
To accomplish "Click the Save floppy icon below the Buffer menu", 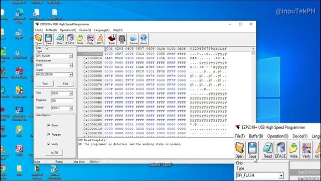I will pyautogui.click(x=49, y=39).
